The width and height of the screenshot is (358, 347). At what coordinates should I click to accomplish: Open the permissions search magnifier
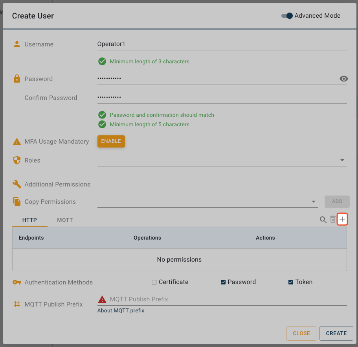[x=323, y=220]
